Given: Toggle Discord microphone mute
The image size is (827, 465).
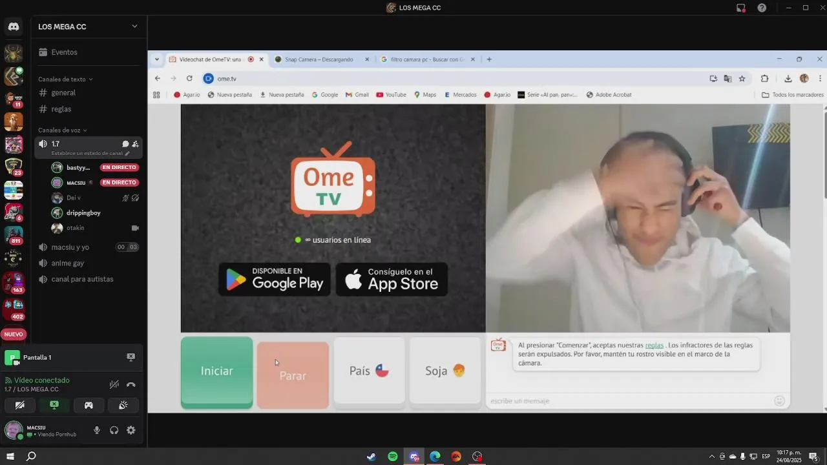Looking at the screenshot, I should [x=97, y=430].
